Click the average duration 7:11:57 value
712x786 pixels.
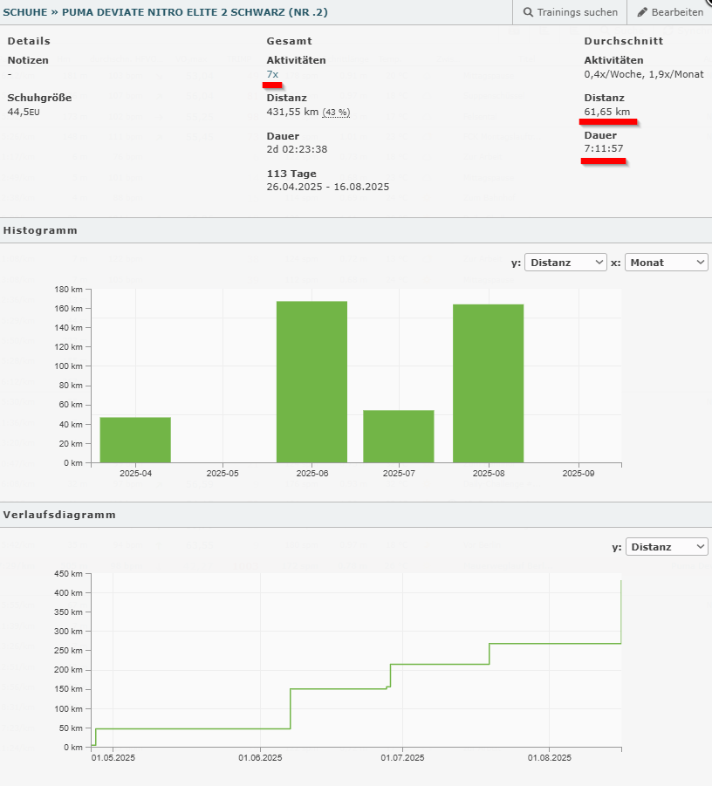[x=604, y=150]
